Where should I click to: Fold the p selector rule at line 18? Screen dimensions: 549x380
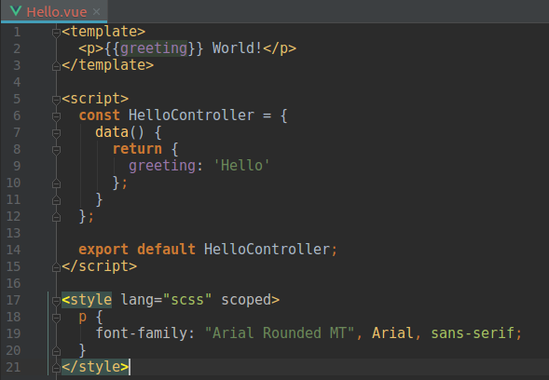[x=56, y=318]
